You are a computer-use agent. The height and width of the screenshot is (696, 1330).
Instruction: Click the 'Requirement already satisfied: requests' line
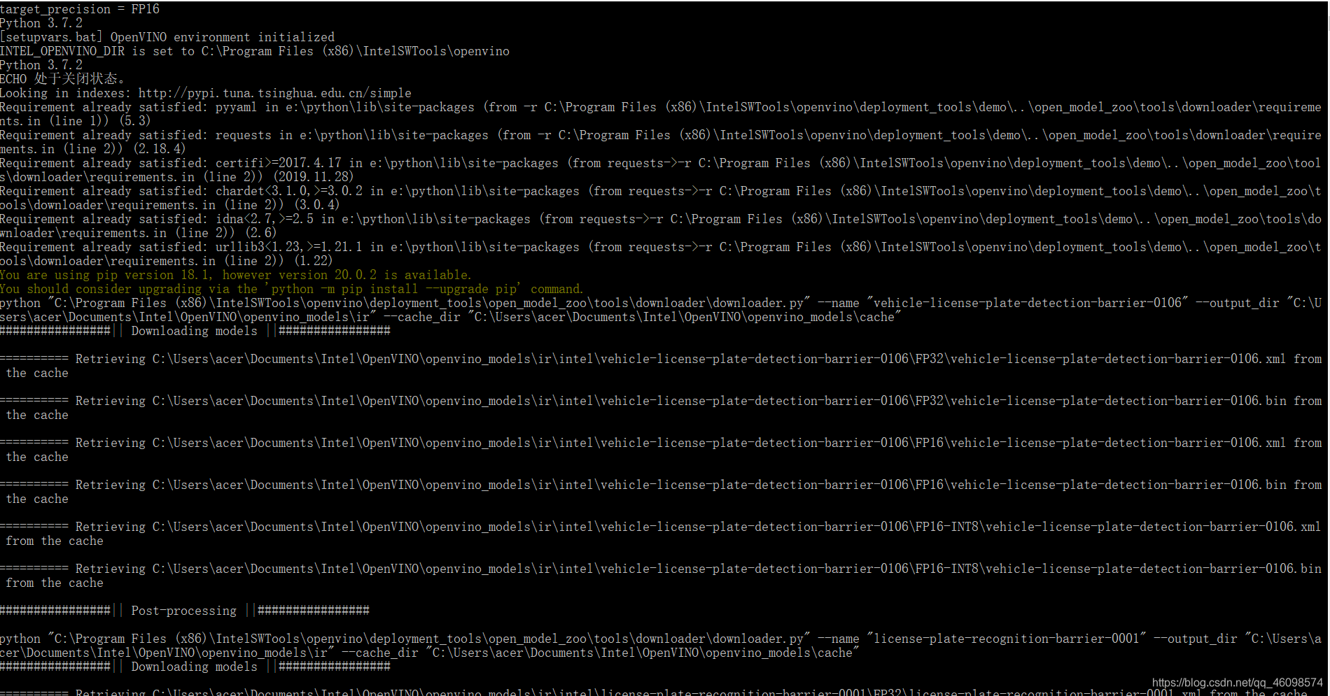click(x=661, y=142)
